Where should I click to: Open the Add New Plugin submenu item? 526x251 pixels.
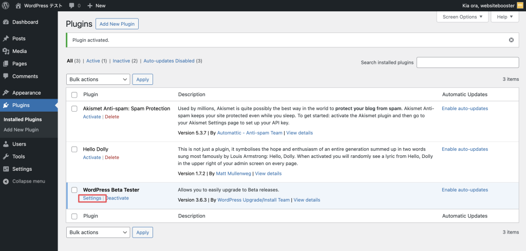pos(21,130)
